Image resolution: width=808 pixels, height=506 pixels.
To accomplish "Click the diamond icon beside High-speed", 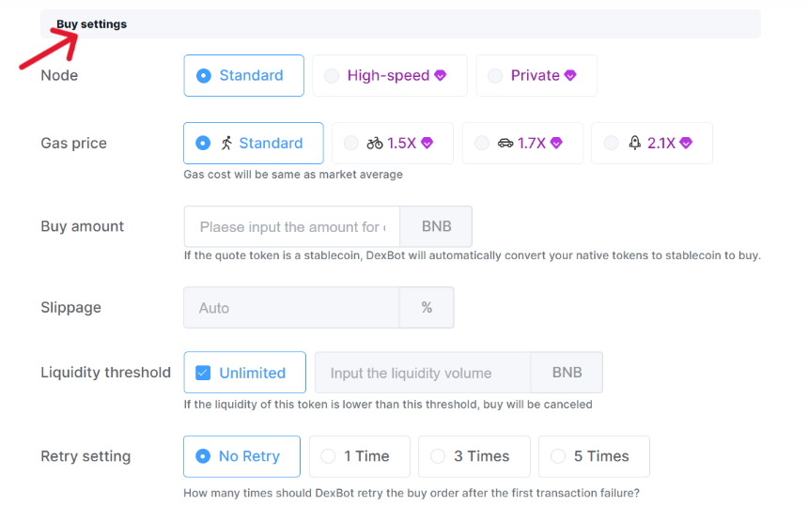I will click(440, 76).
